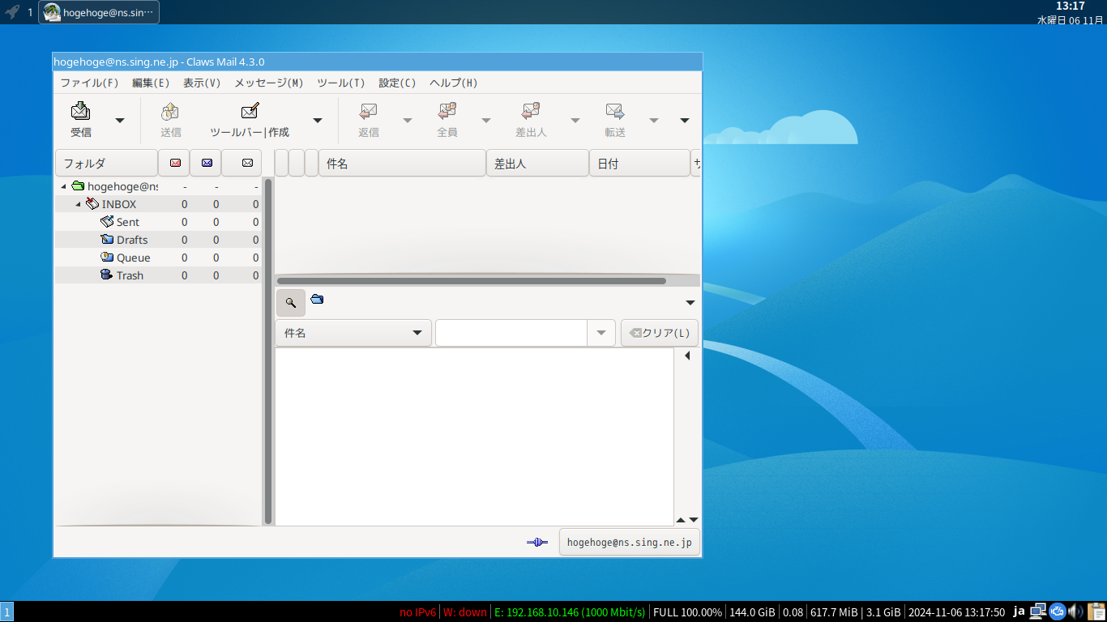This screenshot has width=1107, height=622.
Task: Open the network computers tray icon
Action: click(1038, 611)
